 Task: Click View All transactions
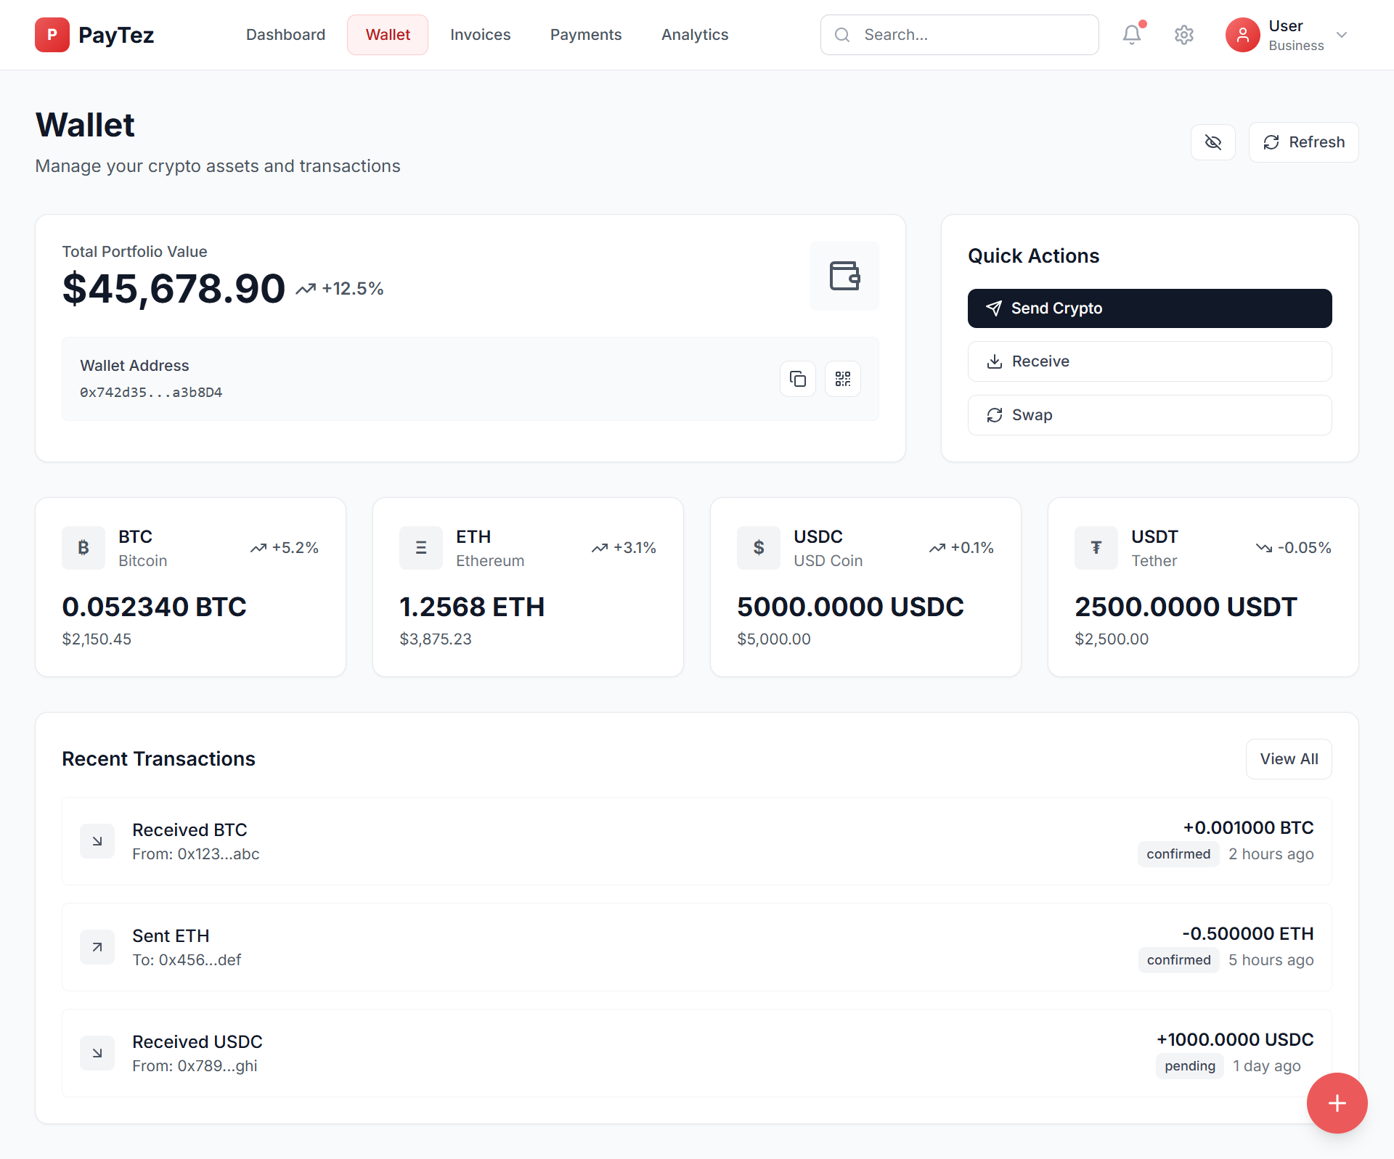tap(1288, 759)
